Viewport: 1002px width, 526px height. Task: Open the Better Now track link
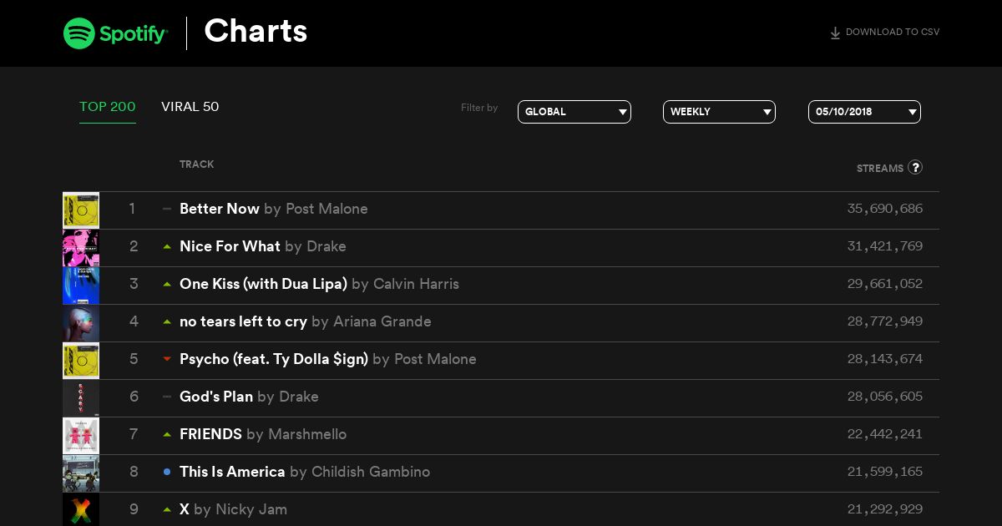(x=220, y=209)
